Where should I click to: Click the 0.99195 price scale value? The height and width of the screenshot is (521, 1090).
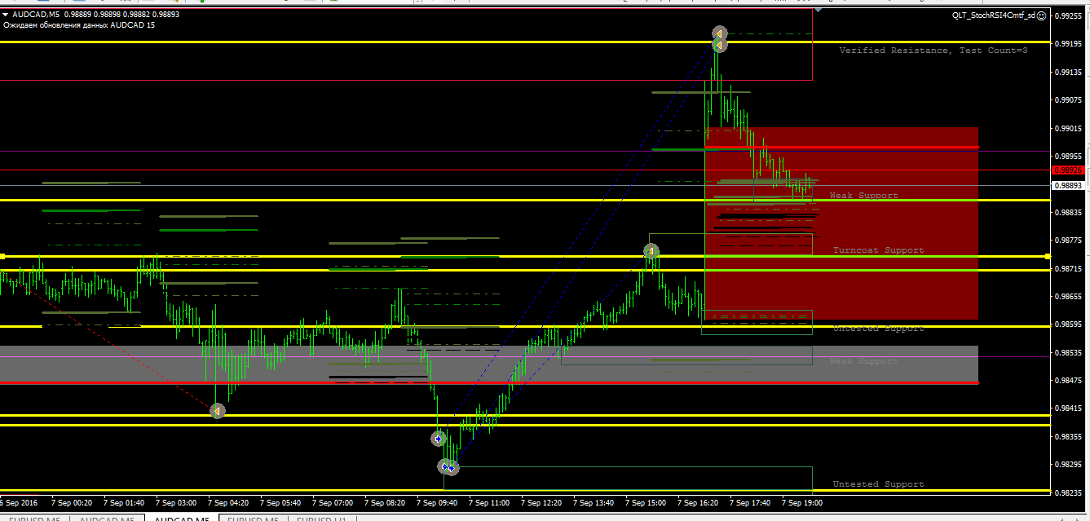pos(1069,44)
